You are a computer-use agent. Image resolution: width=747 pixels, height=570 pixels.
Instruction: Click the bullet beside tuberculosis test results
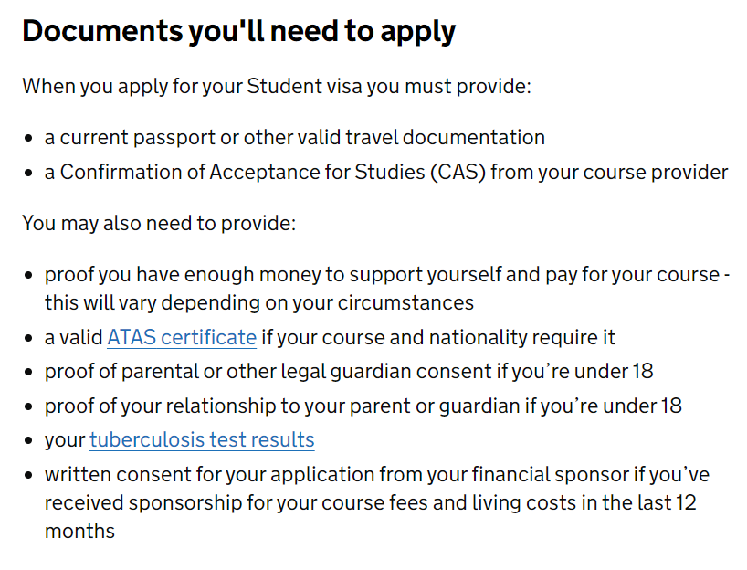click(x=28, y=440)
